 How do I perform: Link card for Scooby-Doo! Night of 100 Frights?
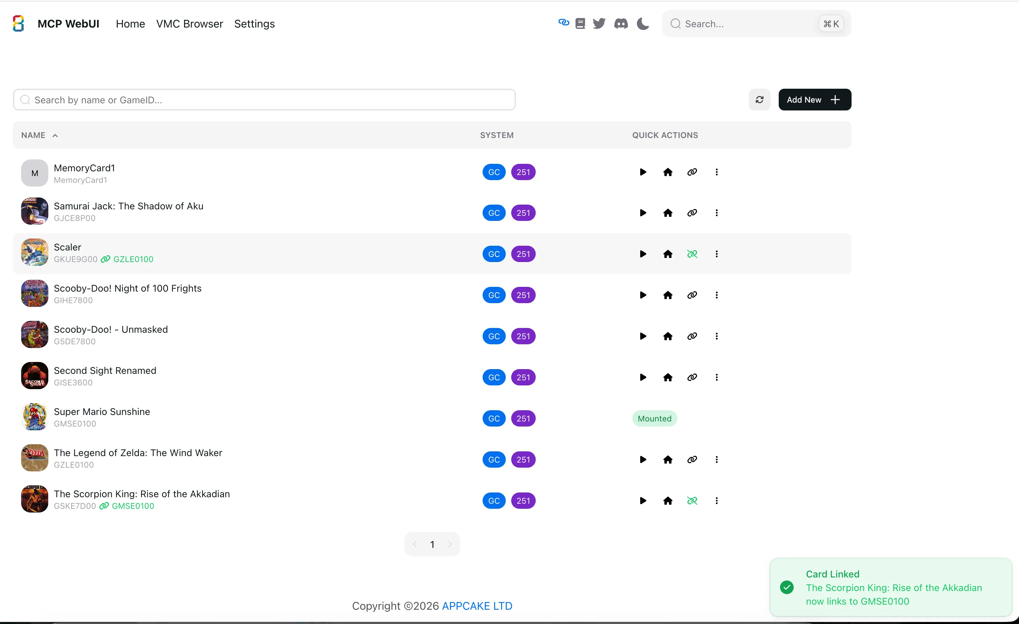(x=692, y=295)
